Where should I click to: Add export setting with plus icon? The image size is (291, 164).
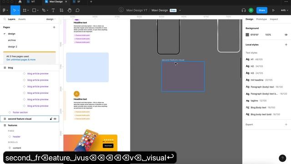tap(286, 124)
